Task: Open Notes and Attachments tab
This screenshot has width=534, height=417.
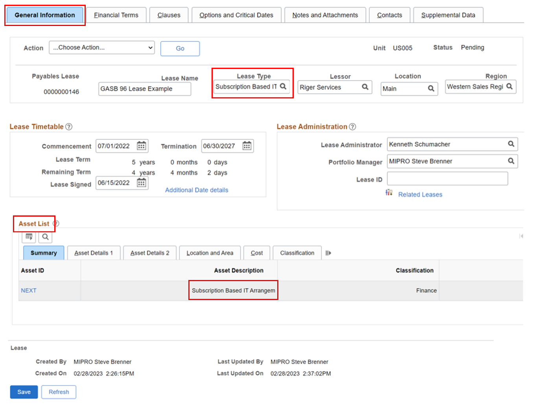Action: 325,15
